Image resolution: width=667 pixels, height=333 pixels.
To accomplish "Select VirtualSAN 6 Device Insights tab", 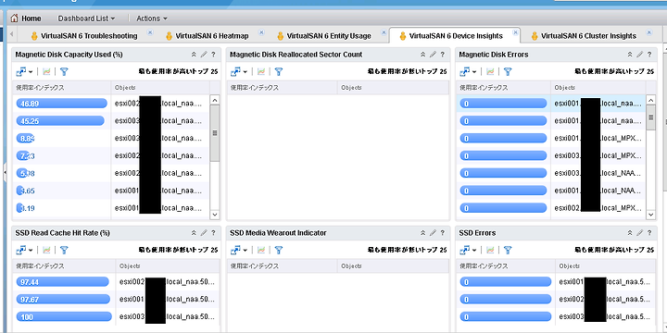I will tap(451, 36).
